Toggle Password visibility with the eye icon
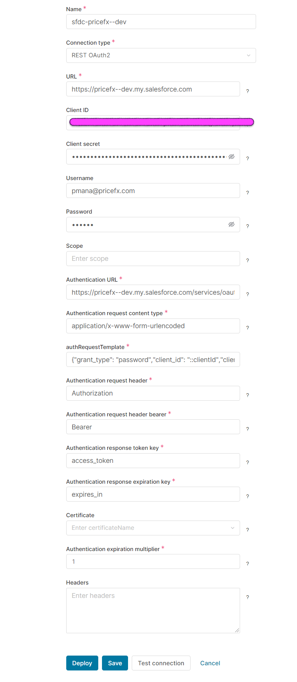 231,224
